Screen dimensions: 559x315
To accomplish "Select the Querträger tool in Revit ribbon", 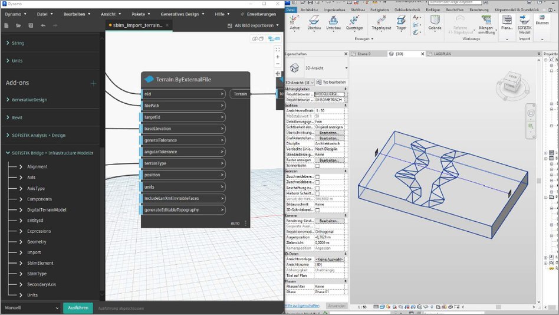I will (354, 23).
